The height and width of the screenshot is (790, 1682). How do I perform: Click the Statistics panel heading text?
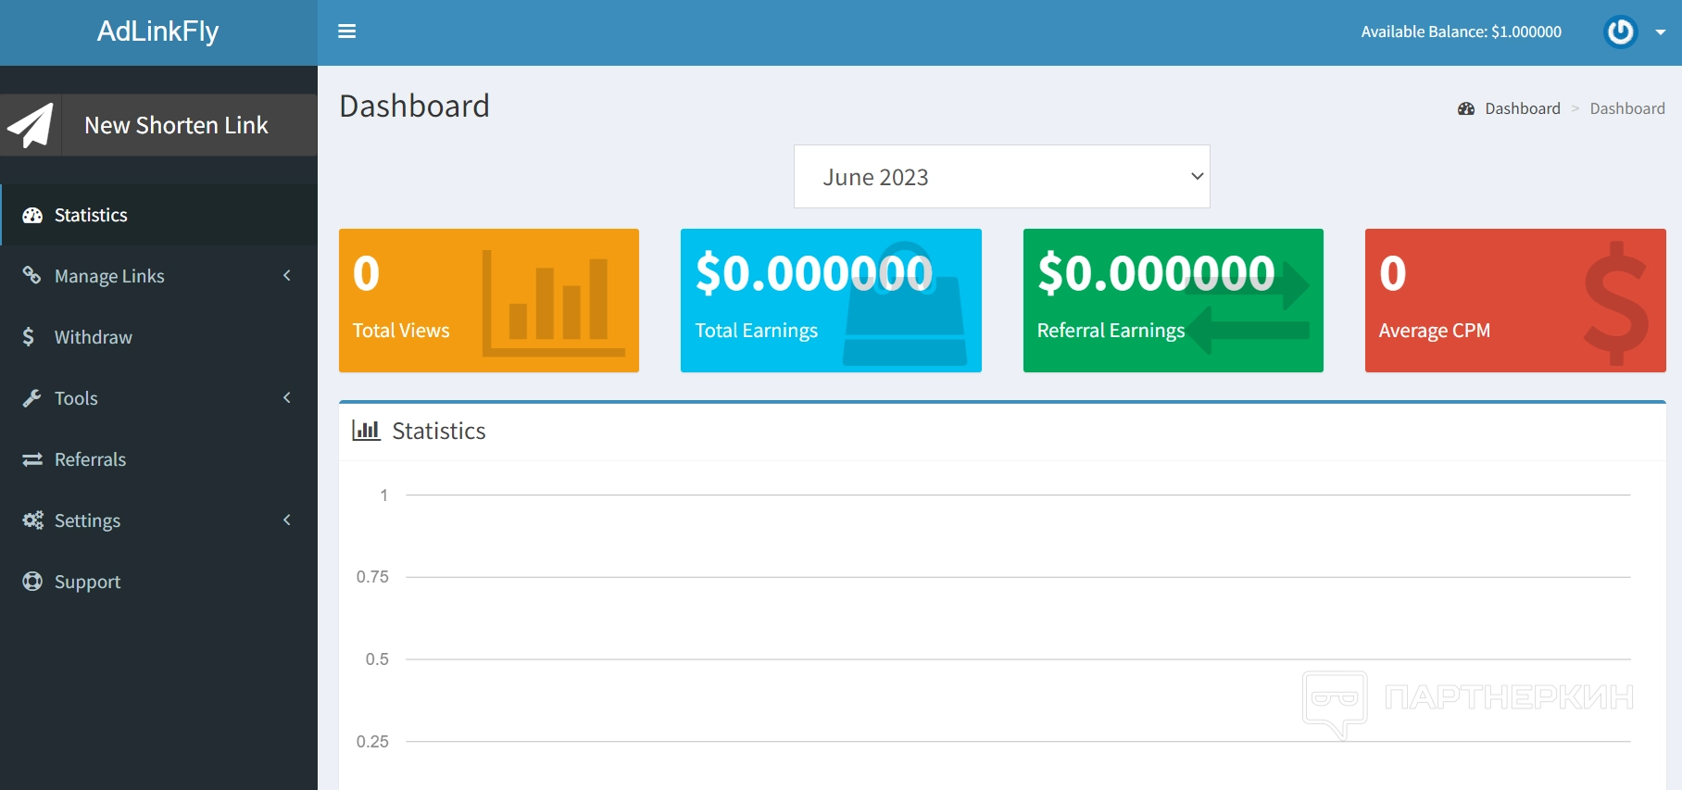point(439,431)
